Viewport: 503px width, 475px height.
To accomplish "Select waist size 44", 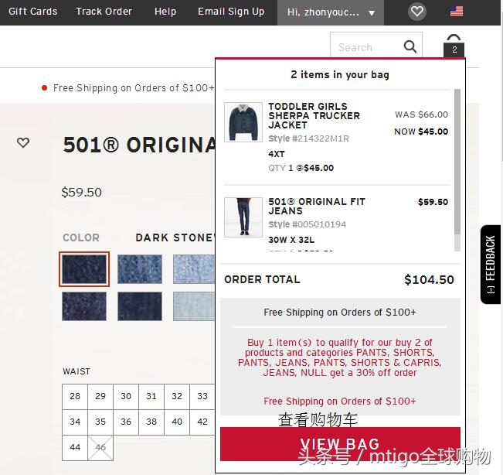I will click(x=75, y=447).
